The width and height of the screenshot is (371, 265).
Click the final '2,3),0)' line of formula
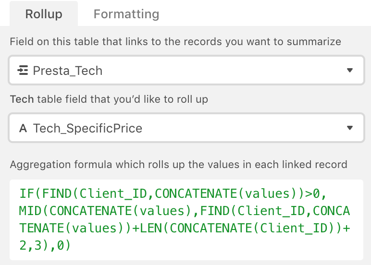point(45,245)
